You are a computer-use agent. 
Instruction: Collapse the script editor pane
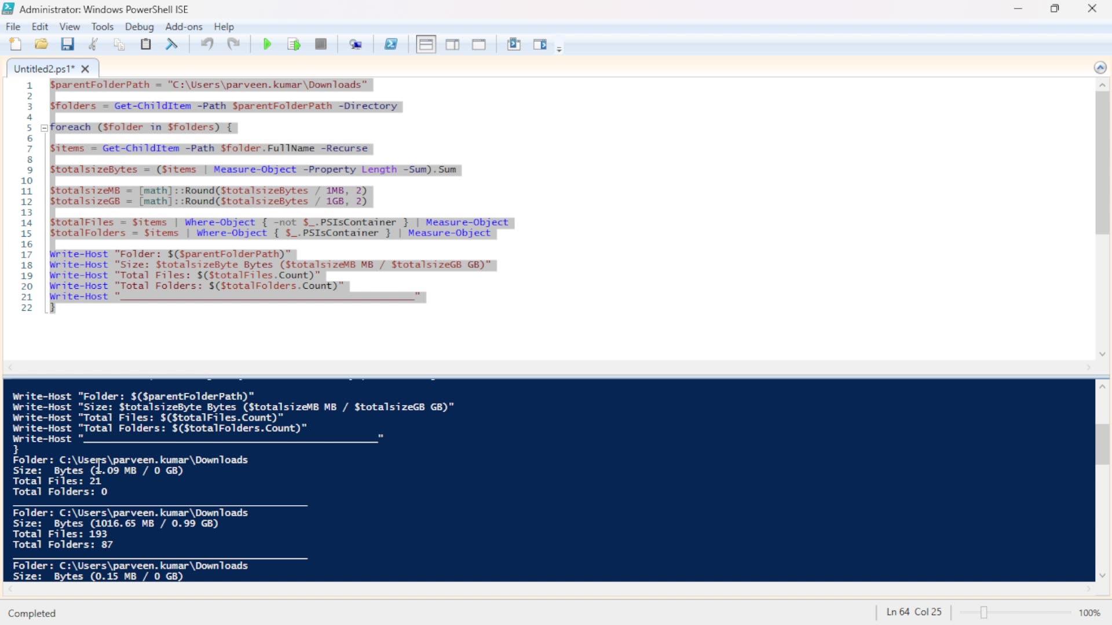(x=1100, y=68)
